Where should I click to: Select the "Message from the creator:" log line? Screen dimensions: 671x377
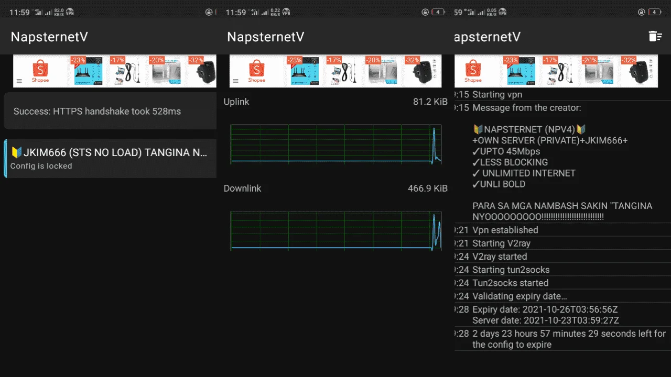pyautogui.click(x=527, y=108)
